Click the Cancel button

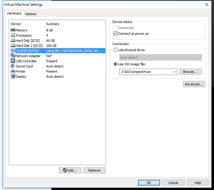click(x=173, y=183)
